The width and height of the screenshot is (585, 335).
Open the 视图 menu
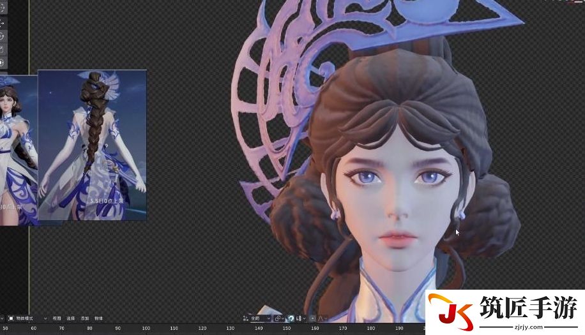click(x=57, y=318)
